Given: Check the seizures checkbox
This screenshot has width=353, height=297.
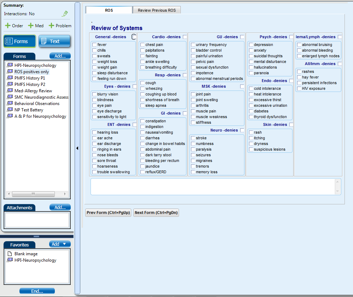Looking at the screenshot, I should pos(193,155).
